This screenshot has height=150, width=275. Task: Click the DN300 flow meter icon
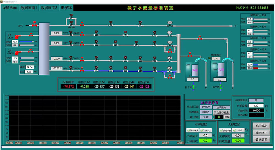click(71, 23)
